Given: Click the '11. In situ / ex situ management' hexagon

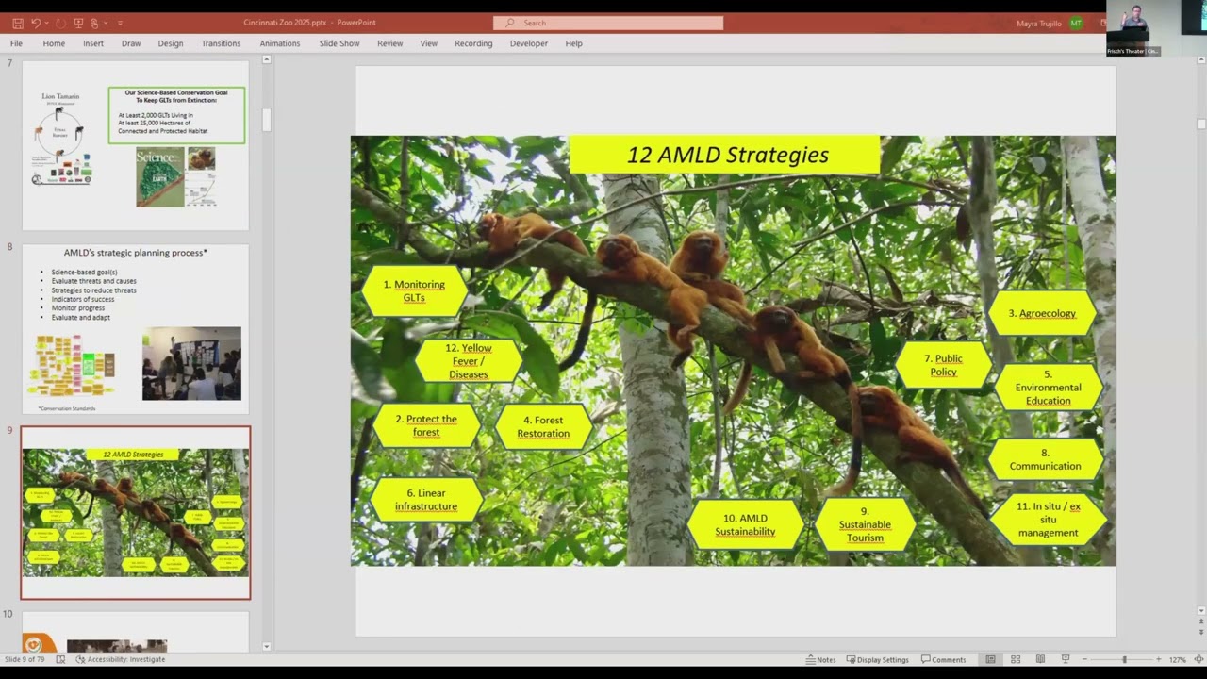Looking at the screenshot, I should [x=1049, y=519].
